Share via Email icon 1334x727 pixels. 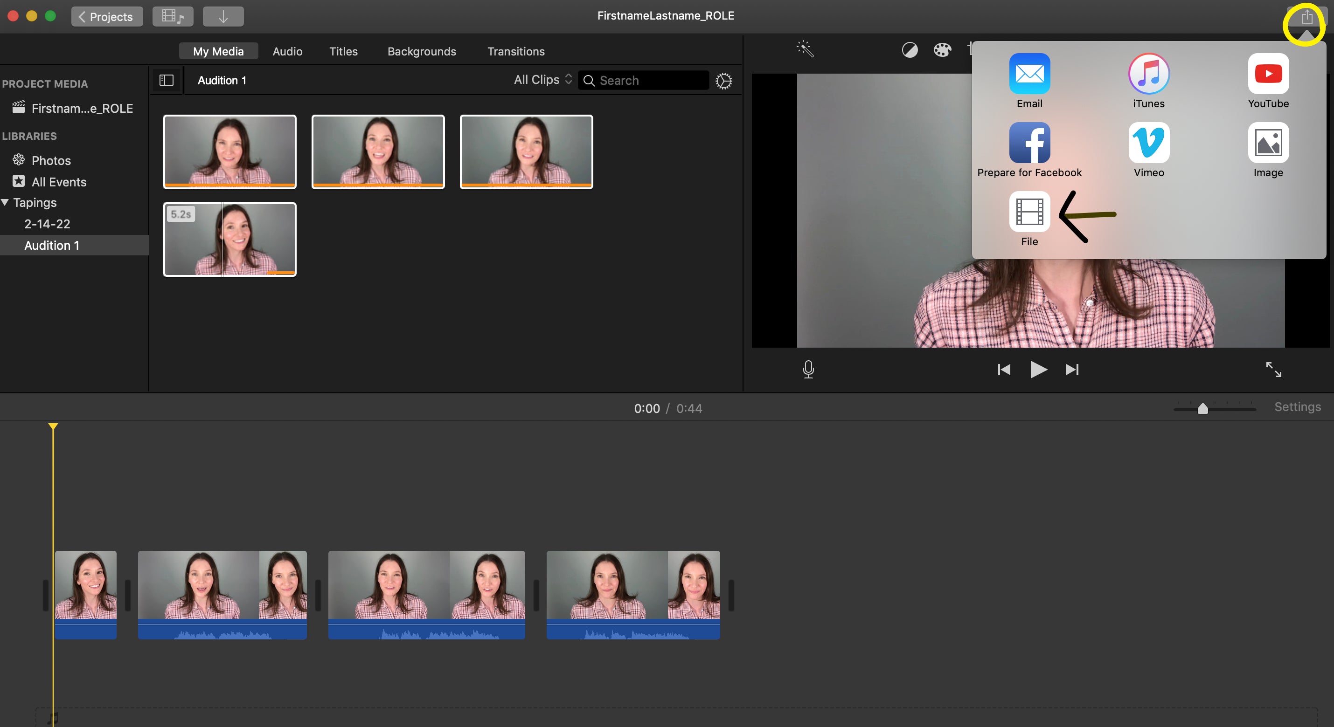tap(1029, 74)
